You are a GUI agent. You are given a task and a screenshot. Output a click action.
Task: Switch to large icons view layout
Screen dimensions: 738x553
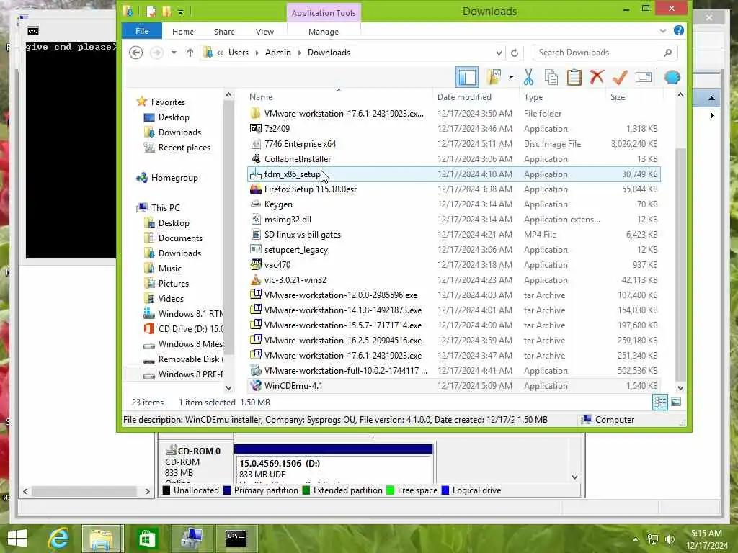(x=676, y=402)
